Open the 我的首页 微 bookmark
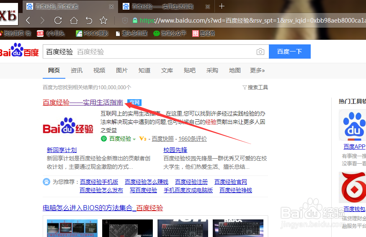This screenshot has height=237, width=366. (x=15, y=33)
